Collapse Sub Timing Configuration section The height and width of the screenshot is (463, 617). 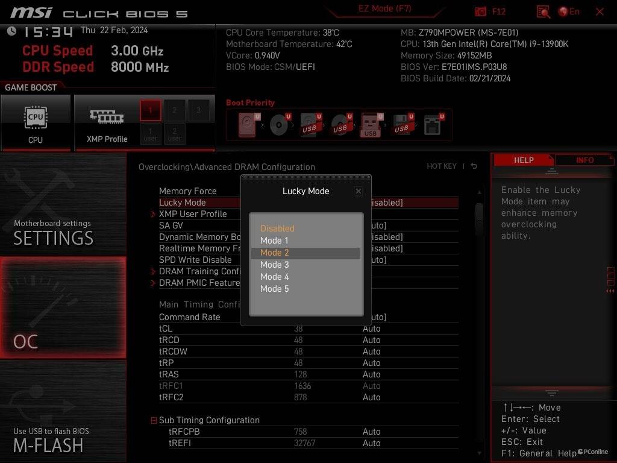click(x=154, y=420)
